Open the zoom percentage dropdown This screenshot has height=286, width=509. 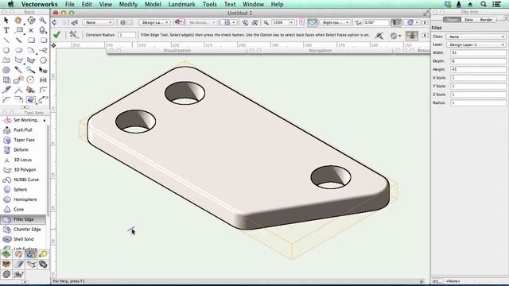292,22
